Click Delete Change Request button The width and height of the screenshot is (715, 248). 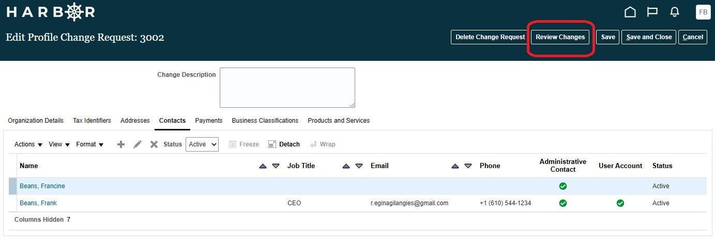click(490, 37)
